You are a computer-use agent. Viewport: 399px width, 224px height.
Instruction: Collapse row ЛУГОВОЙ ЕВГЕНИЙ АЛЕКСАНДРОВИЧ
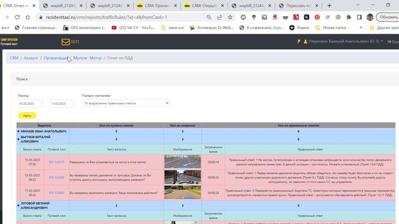coord(18,205)
